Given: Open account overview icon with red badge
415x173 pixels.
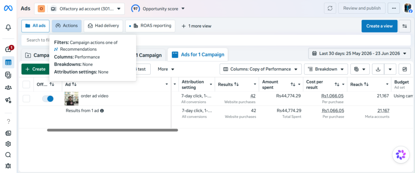Looking at the screenshot, I should (8, 49).
